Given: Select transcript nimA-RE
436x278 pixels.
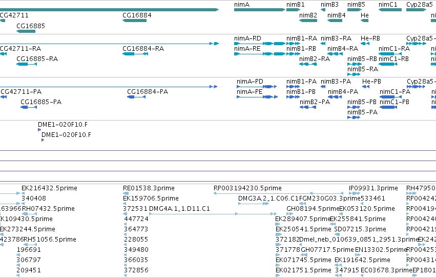Looking at the screenshot, I should point(260,54).
